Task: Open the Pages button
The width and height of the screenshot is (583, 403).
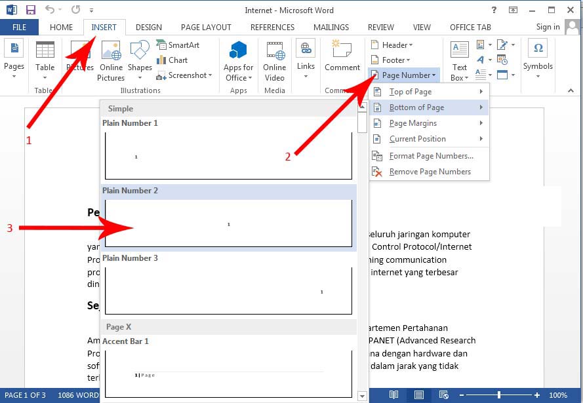Action: tap(14, 60)
